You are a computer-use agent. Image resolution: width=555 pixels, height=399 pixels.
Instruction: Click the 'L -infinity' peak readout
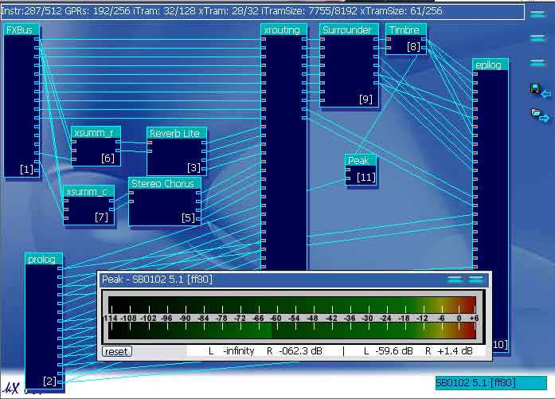[232, 351]
